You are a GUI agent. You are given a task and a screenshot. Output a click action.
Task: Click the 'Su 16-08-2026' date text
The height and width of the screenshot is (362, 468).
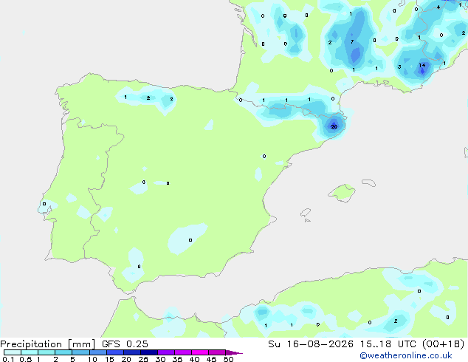click(x=311, y=344)
